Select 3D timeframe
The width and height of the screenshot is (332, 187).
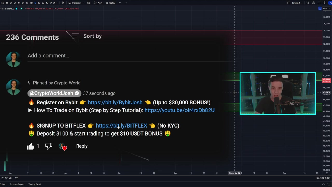coord(43,3)
